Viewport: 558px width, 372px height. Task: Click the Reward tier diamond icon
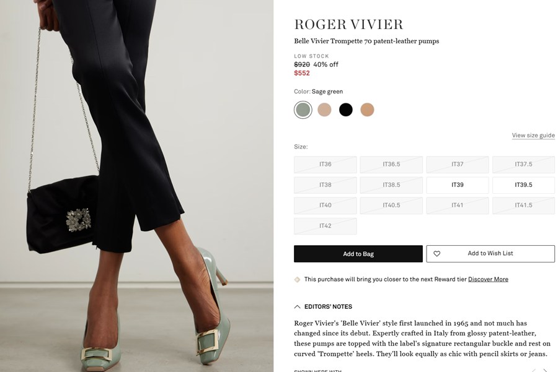tap(297, 280)
